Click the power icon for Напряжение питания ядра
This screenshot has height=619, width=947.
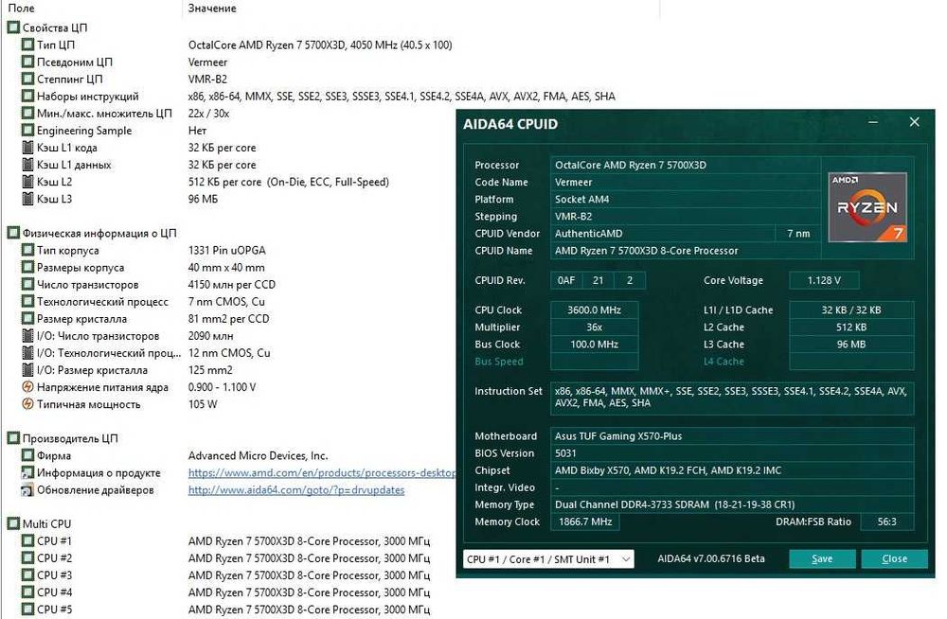(x=27, y=387)
